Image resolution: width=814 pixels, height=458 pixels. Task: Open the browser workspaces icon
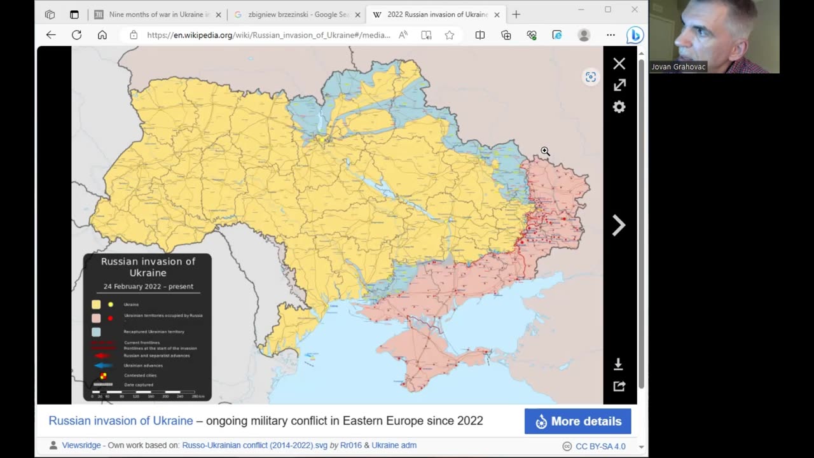(x=50, y=14)
